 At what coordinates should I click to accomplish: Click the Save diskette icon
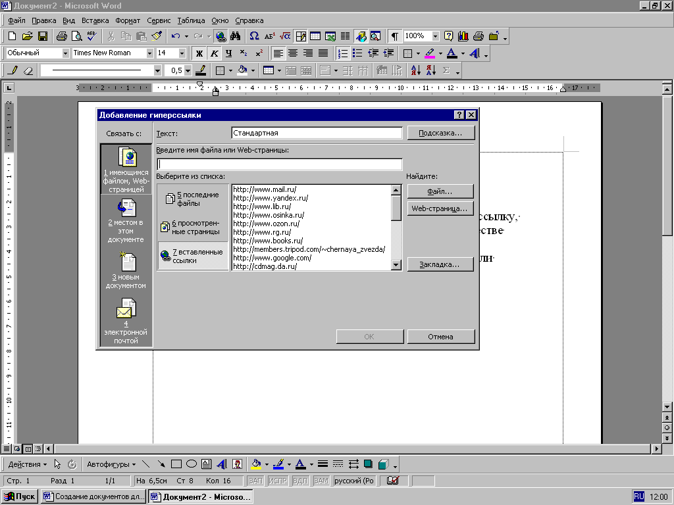pos(43,36)
